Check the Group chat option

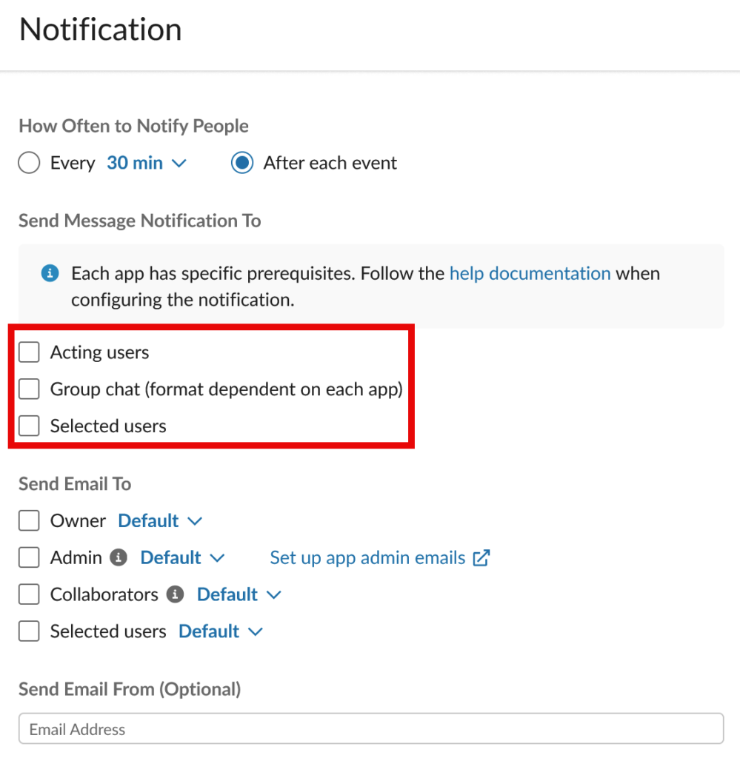(28, 389)
